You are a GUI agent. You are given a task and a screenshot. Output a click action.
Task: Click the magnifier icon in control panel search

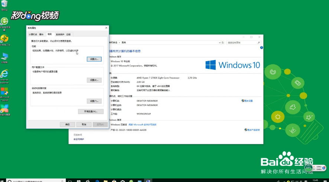259,43
